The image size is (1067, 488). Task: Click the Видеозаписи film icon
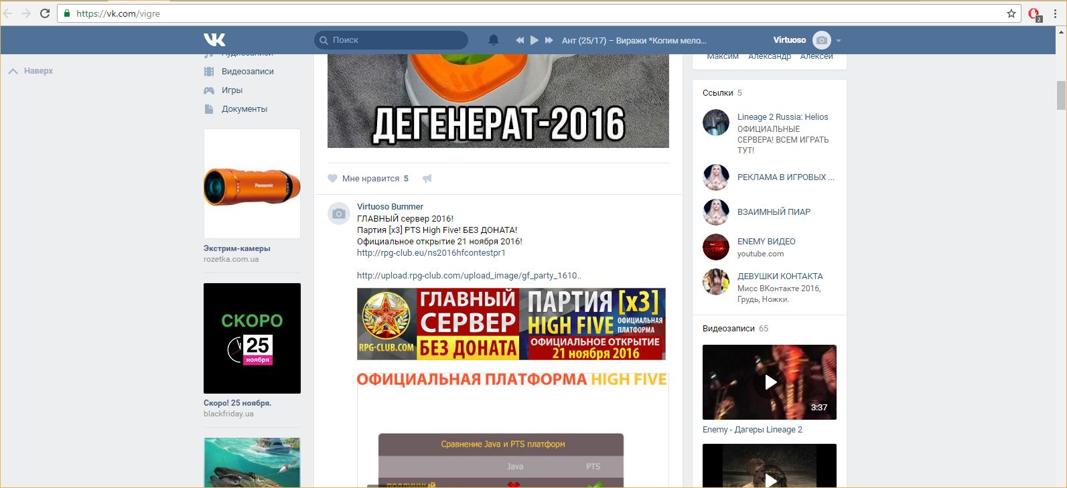pos(209,72)
